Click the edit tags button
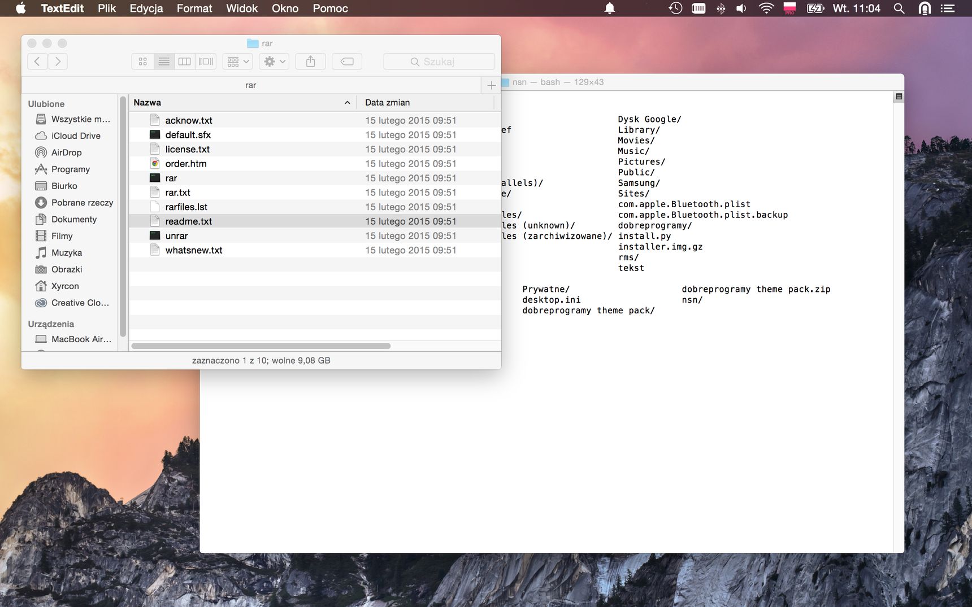This screenshot has width=972, height=607. pyautogui.click(x=347, y=62)
